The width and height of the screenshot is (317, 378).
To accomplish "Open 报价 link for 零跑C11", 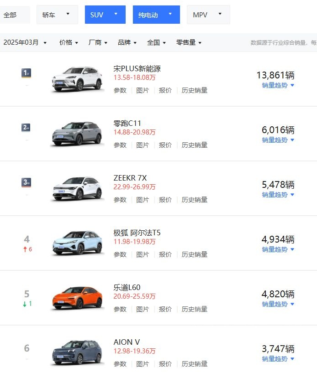I will pyautogui.click(x=165, y=145).
